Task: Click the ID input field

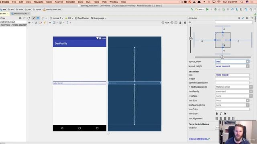Action: coord(234,22)
